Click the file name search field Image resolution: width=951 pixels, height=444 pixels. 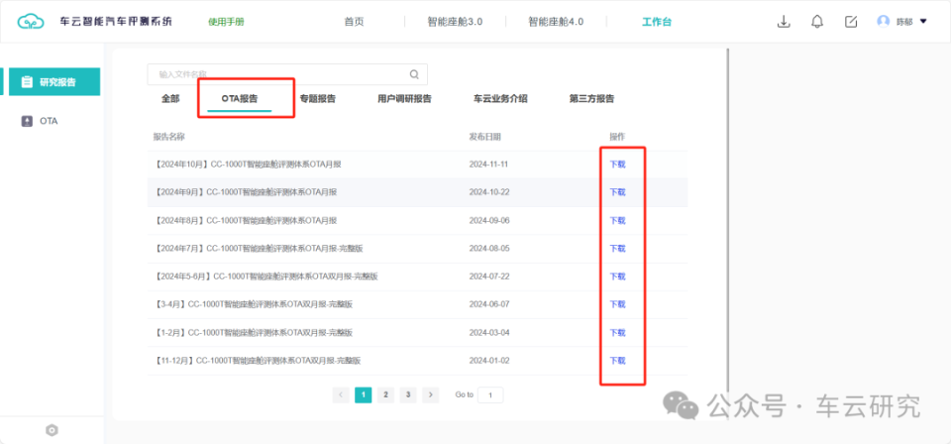tap(277, 74)
